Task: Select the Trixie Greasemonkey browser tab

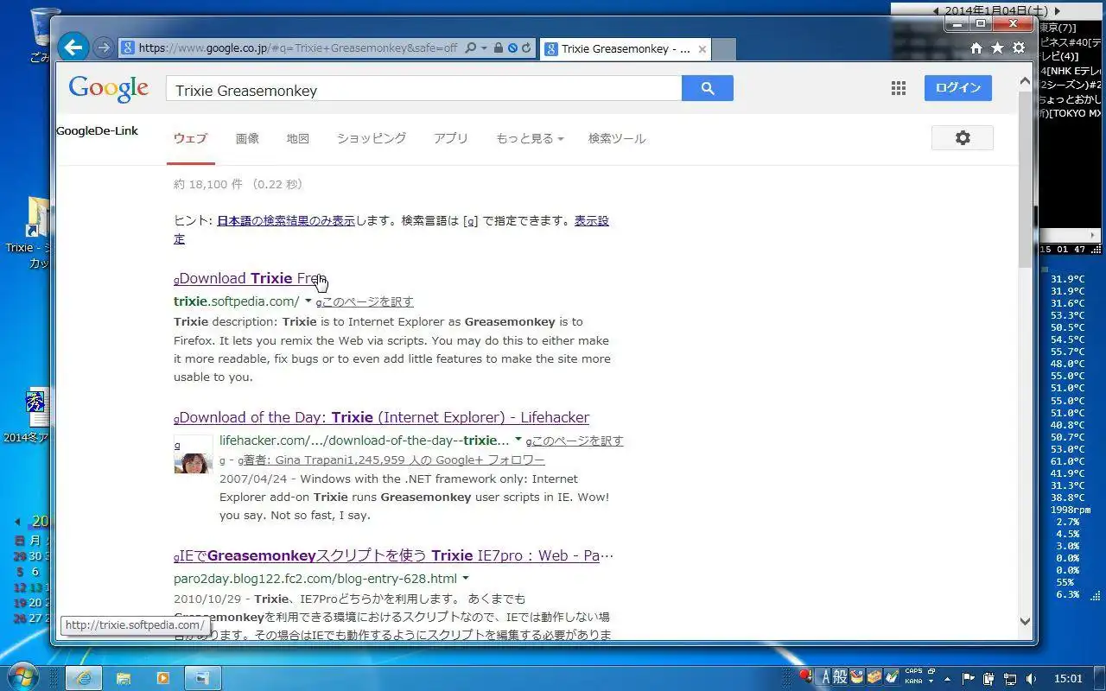Action: pos(626,49)
